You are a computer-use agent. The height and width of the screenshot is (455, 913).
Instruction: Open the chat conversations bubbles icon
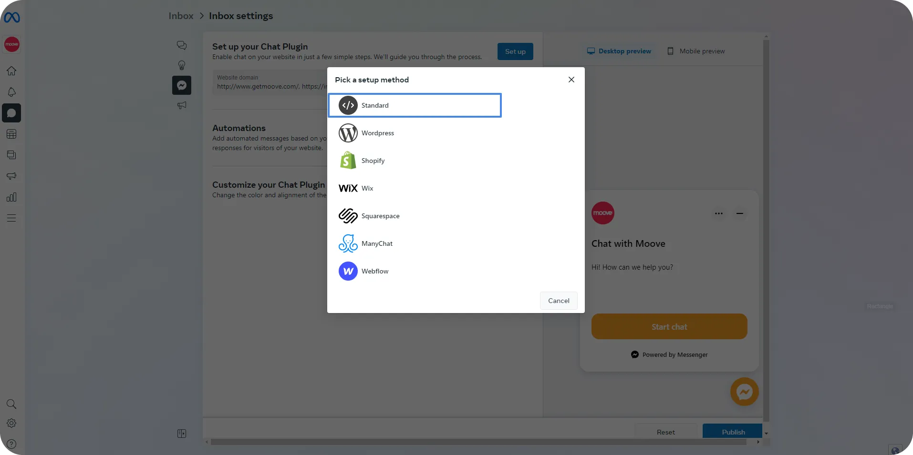[181, 45]
